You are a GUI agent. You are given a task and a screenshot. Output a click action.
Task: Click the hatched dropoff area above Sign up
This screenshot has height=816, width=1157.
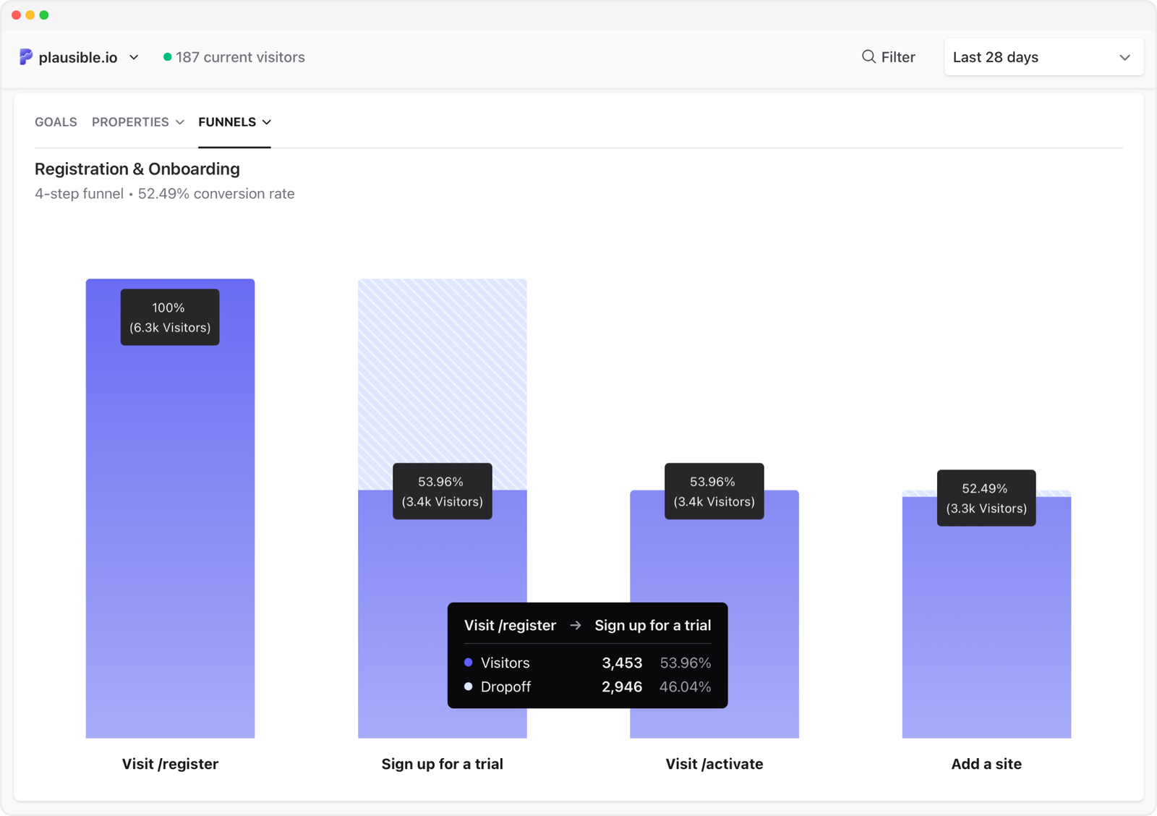pyautogui.click(x=442, y=376)
